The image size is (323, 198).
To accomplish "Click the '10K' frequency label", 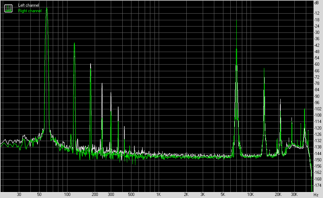I will 251,195.
